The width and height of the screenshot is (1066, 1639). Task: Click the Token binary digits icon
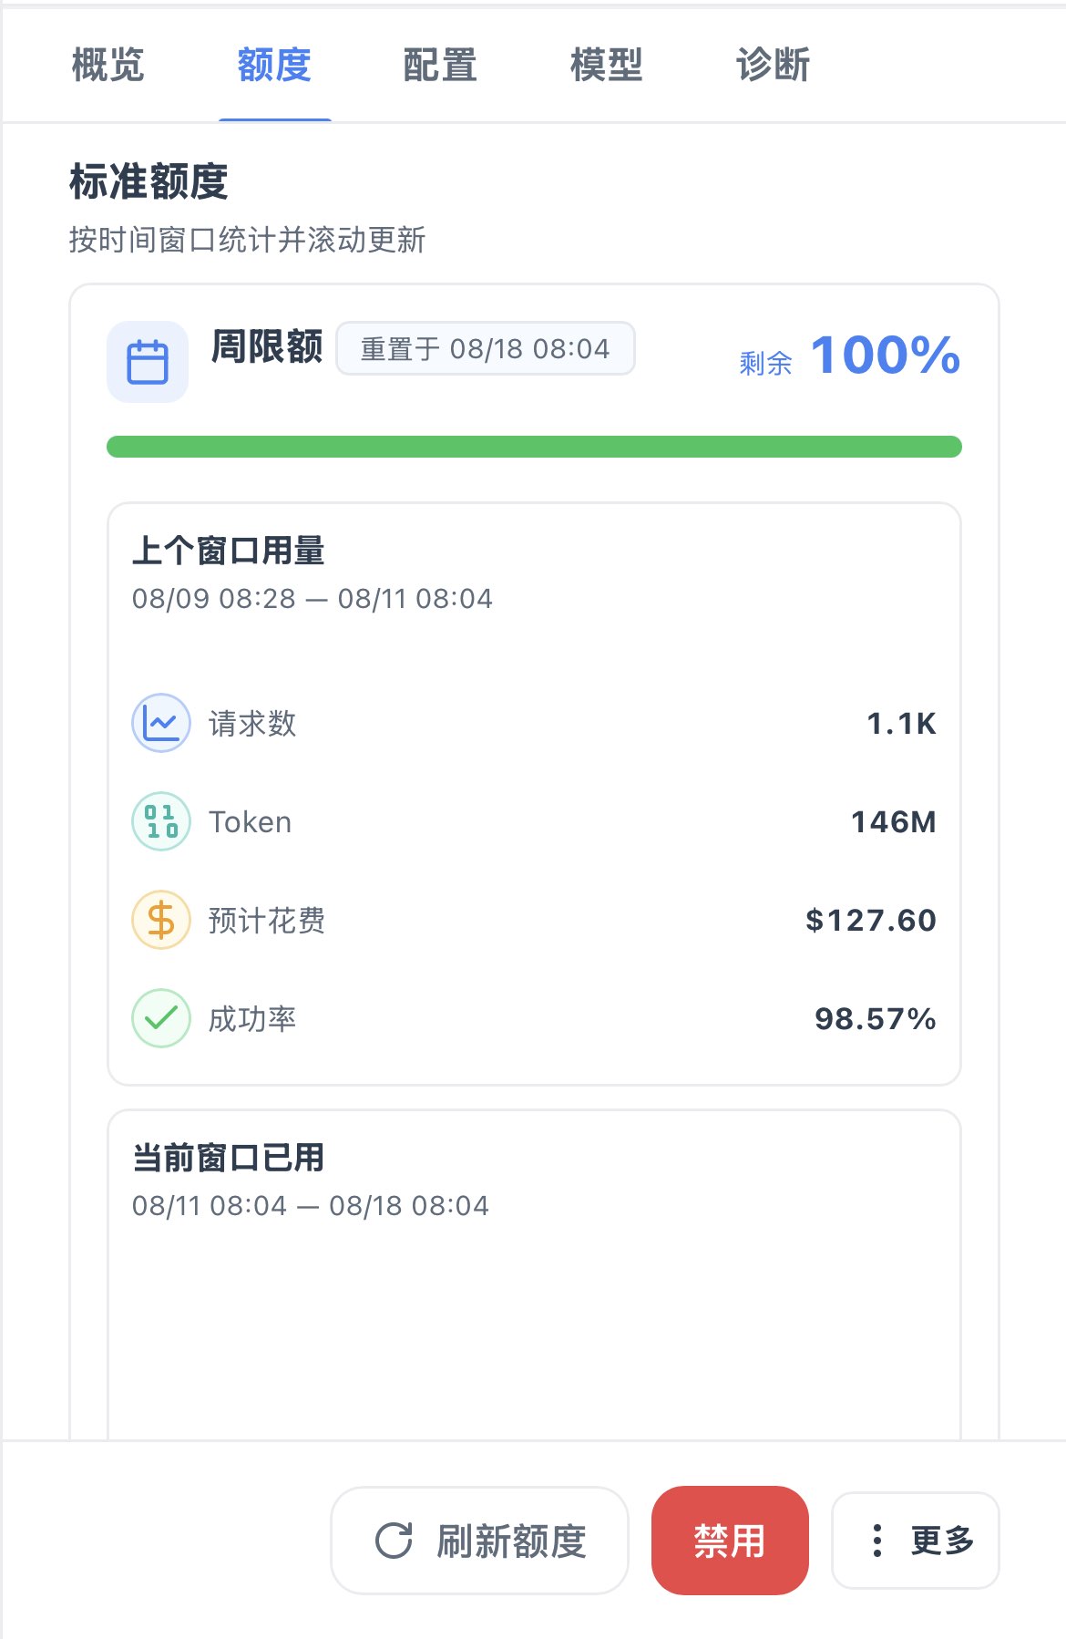(161, 821)
